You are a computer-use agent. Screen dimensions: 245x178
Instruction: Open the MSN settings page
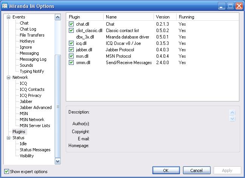(x=24, y=114)
